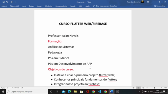The width and height of the screenshot is (168, 94).
Task: Open Visual Studio Code from taskbar
Action: 99,92
